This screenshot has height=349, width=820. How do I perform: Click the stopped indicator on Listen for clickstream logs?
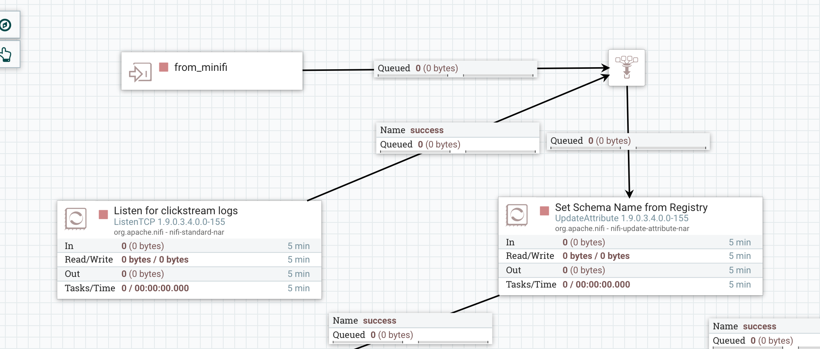pyautogui.click(x=103, y=214)
